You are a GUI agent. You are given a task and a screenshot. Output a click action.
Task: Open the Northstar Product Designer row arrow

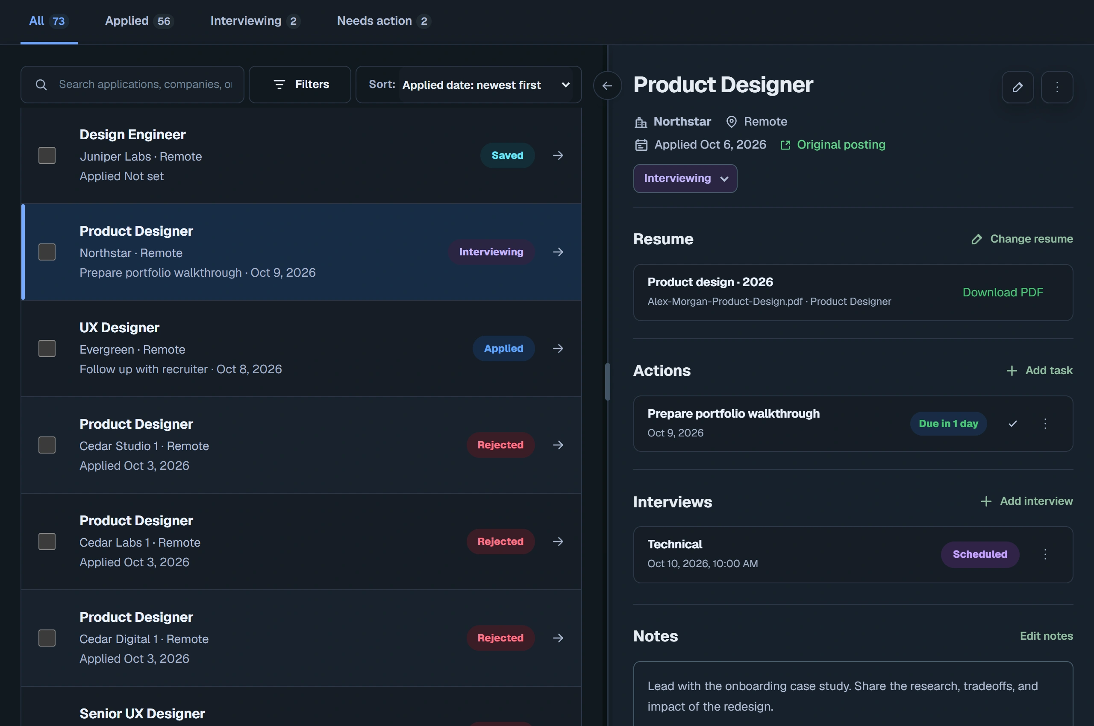tap(558, 252)
